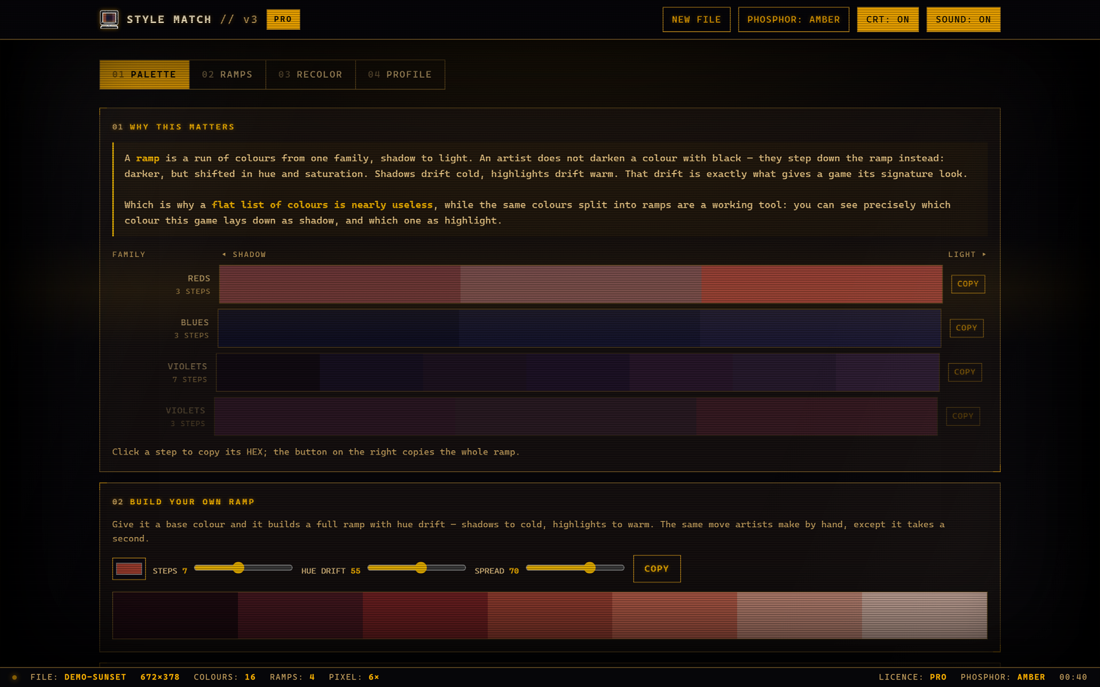The width and height of the screenshot is (1100, 687).
Task: Copy the fourth step of 7-step VIOLETS
Action: (578, 372)
